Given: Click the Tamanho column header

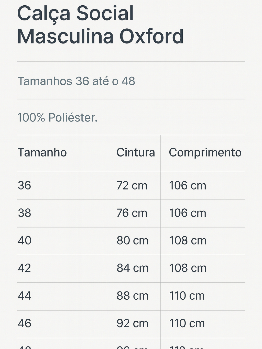Looking at the screenshot, I should tap(42, 152).
